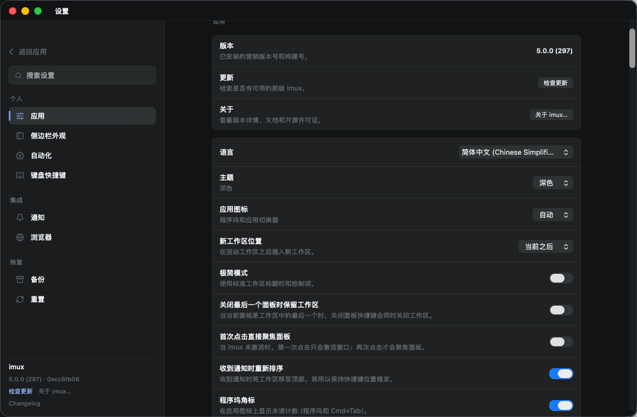This screenshot has height=417, width=637.
Task: Open the 语言 dropdown showing 简体中文
Action: (x=516, y=153)
